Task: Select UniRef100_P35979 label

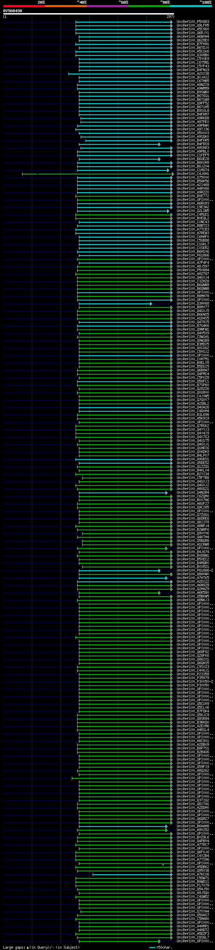Action: pos(193,678)
